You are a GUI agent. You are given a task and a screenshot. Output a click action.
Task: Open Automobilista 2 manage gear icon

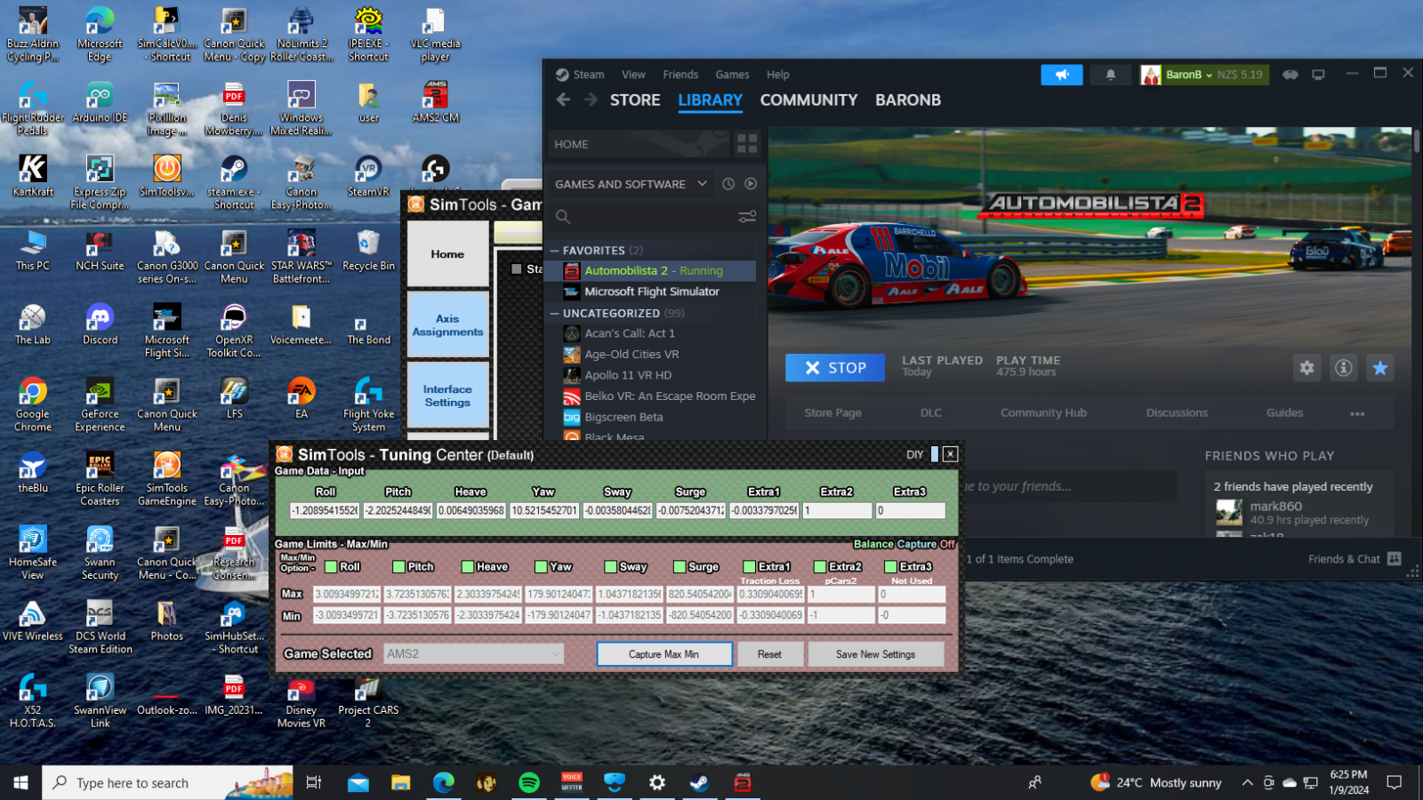1306,368
